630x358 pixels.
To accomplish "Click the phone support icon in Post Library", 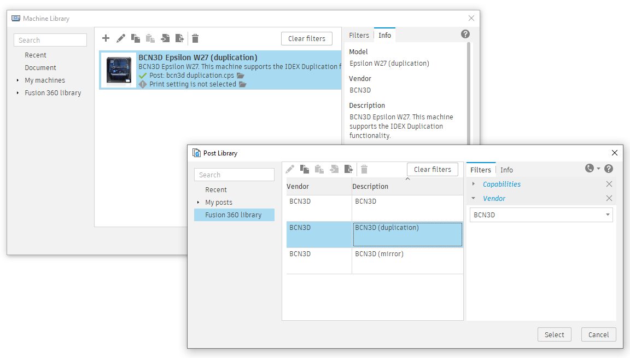I will pyautogui.click(x=590, y=168).
